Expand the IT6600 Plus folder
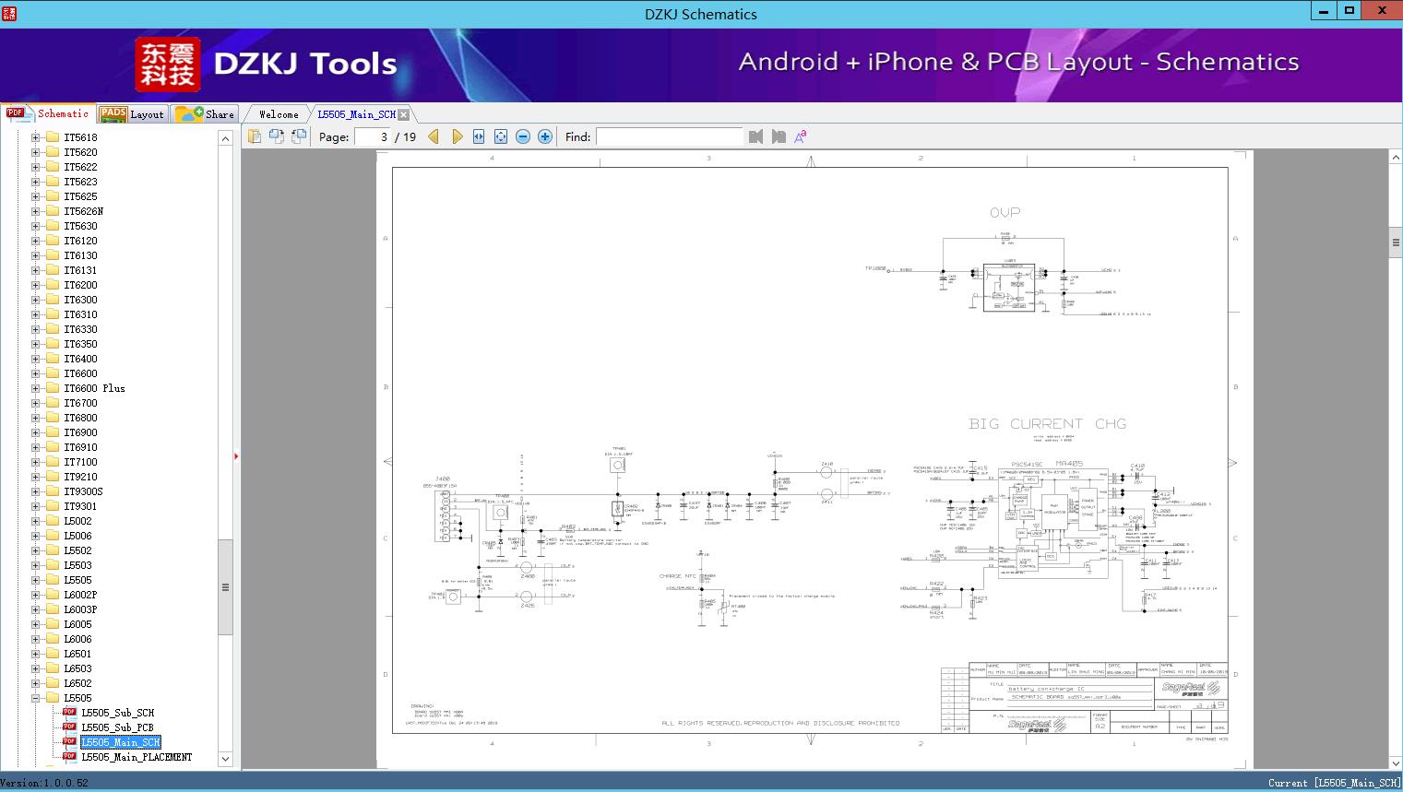 (x=36, y=388)
